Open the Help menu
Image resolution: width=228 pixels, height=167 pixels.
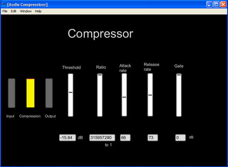coord(38,11)
